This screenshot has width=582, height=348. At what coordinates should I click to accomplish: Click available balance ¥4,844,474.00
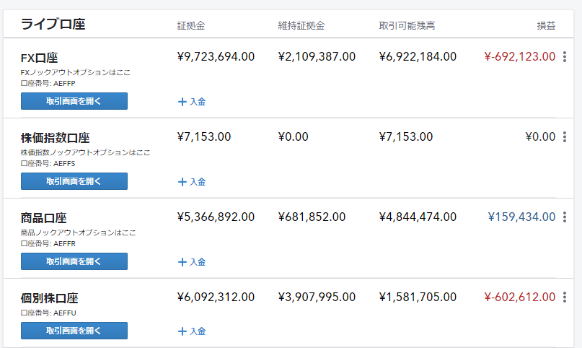coord(418,217)
